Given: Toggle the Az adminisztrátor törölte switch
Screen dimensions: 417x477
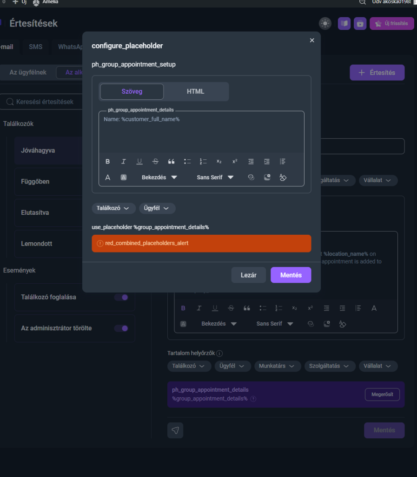Looking at the screenshot, I should click(121, 328).
